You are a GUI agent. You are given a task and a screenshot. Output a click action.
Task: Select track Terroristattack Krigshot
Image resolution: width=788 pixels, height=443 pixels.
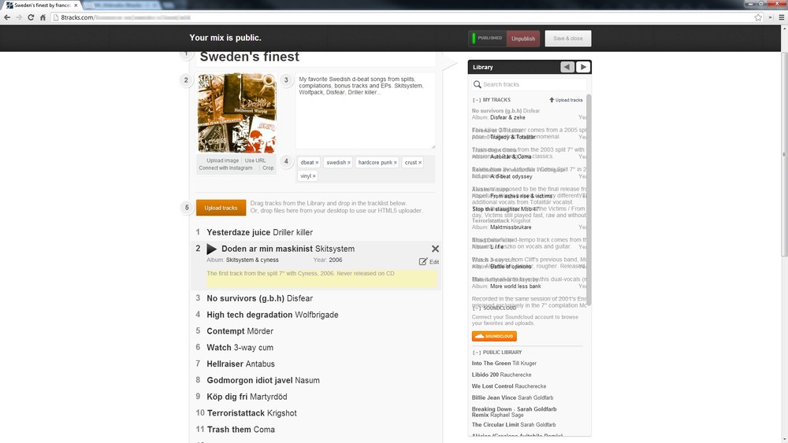click(x=252, y=413)
